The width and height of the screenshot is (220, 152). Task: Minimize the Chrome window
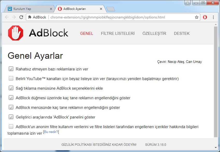coord(196,3)
